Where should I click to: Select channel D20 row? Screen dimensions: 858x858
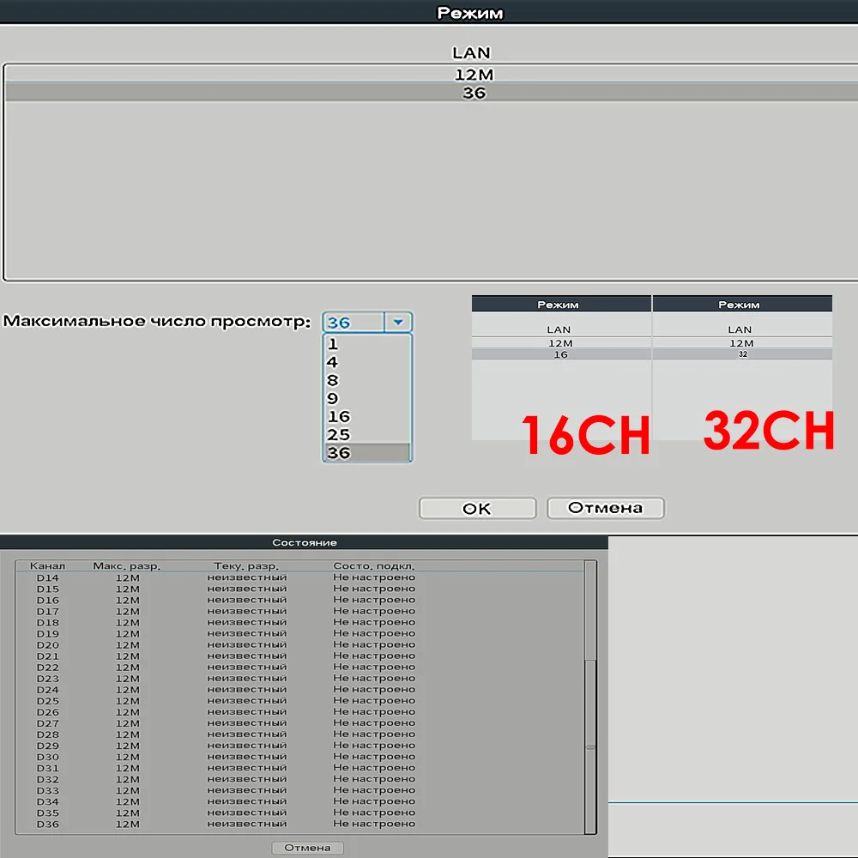click(x=299, y=645)
